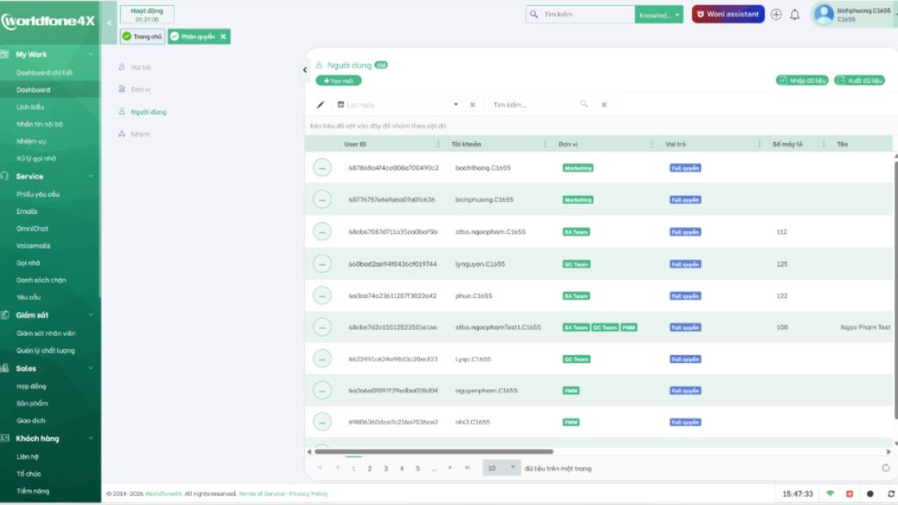Screen dimensions: 898x505
Task: Open the Hoạt động status box
Action: pos(147,14)
